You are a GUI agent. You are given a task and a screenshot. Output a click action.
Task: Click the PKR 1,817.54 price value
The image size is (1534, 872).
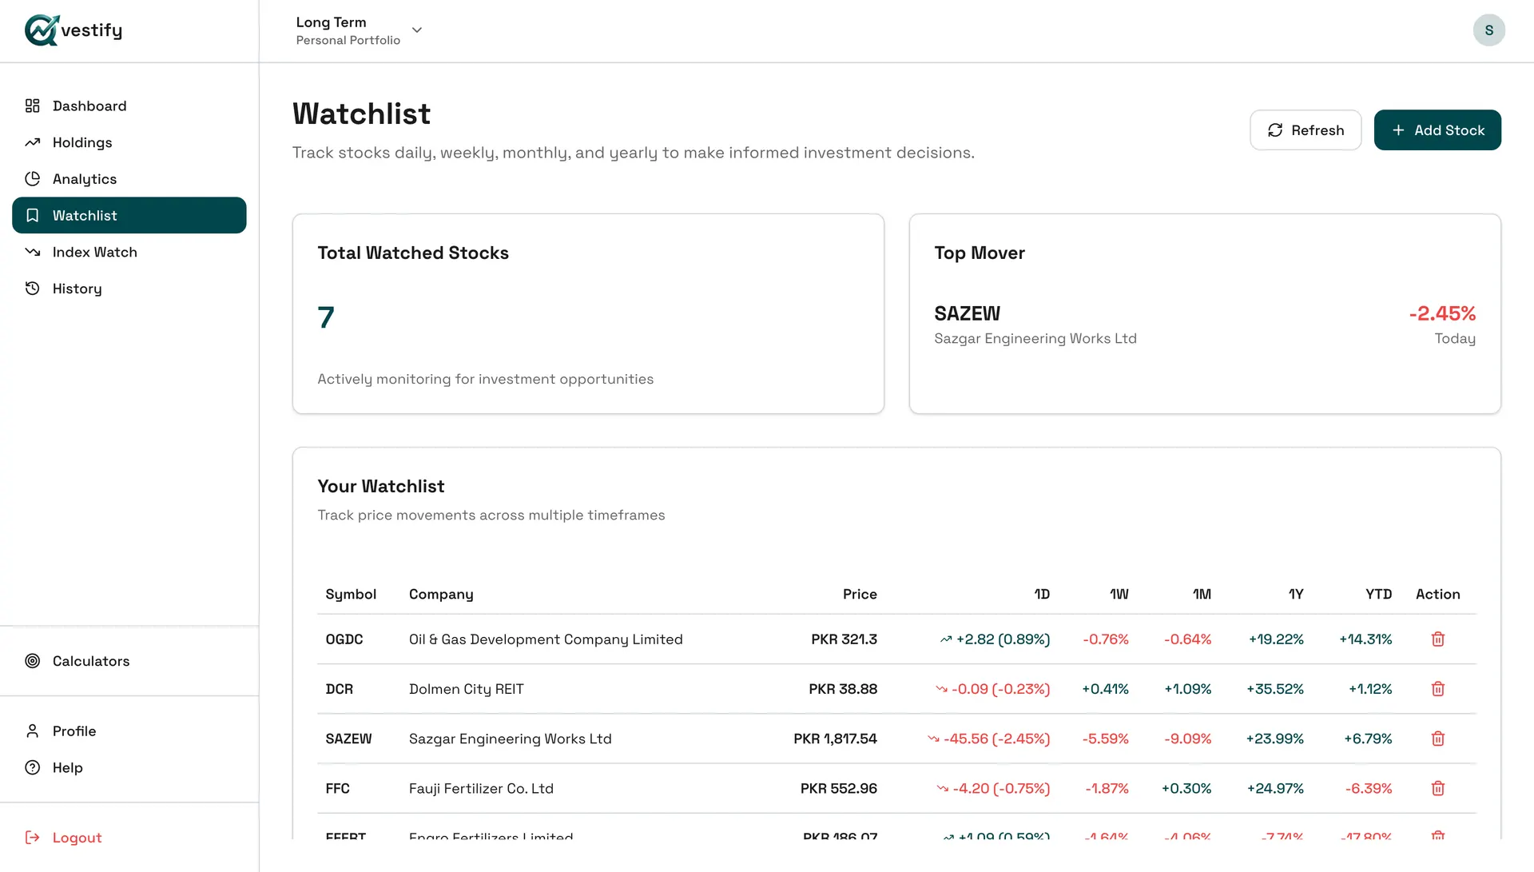click(x=835, y=739)
